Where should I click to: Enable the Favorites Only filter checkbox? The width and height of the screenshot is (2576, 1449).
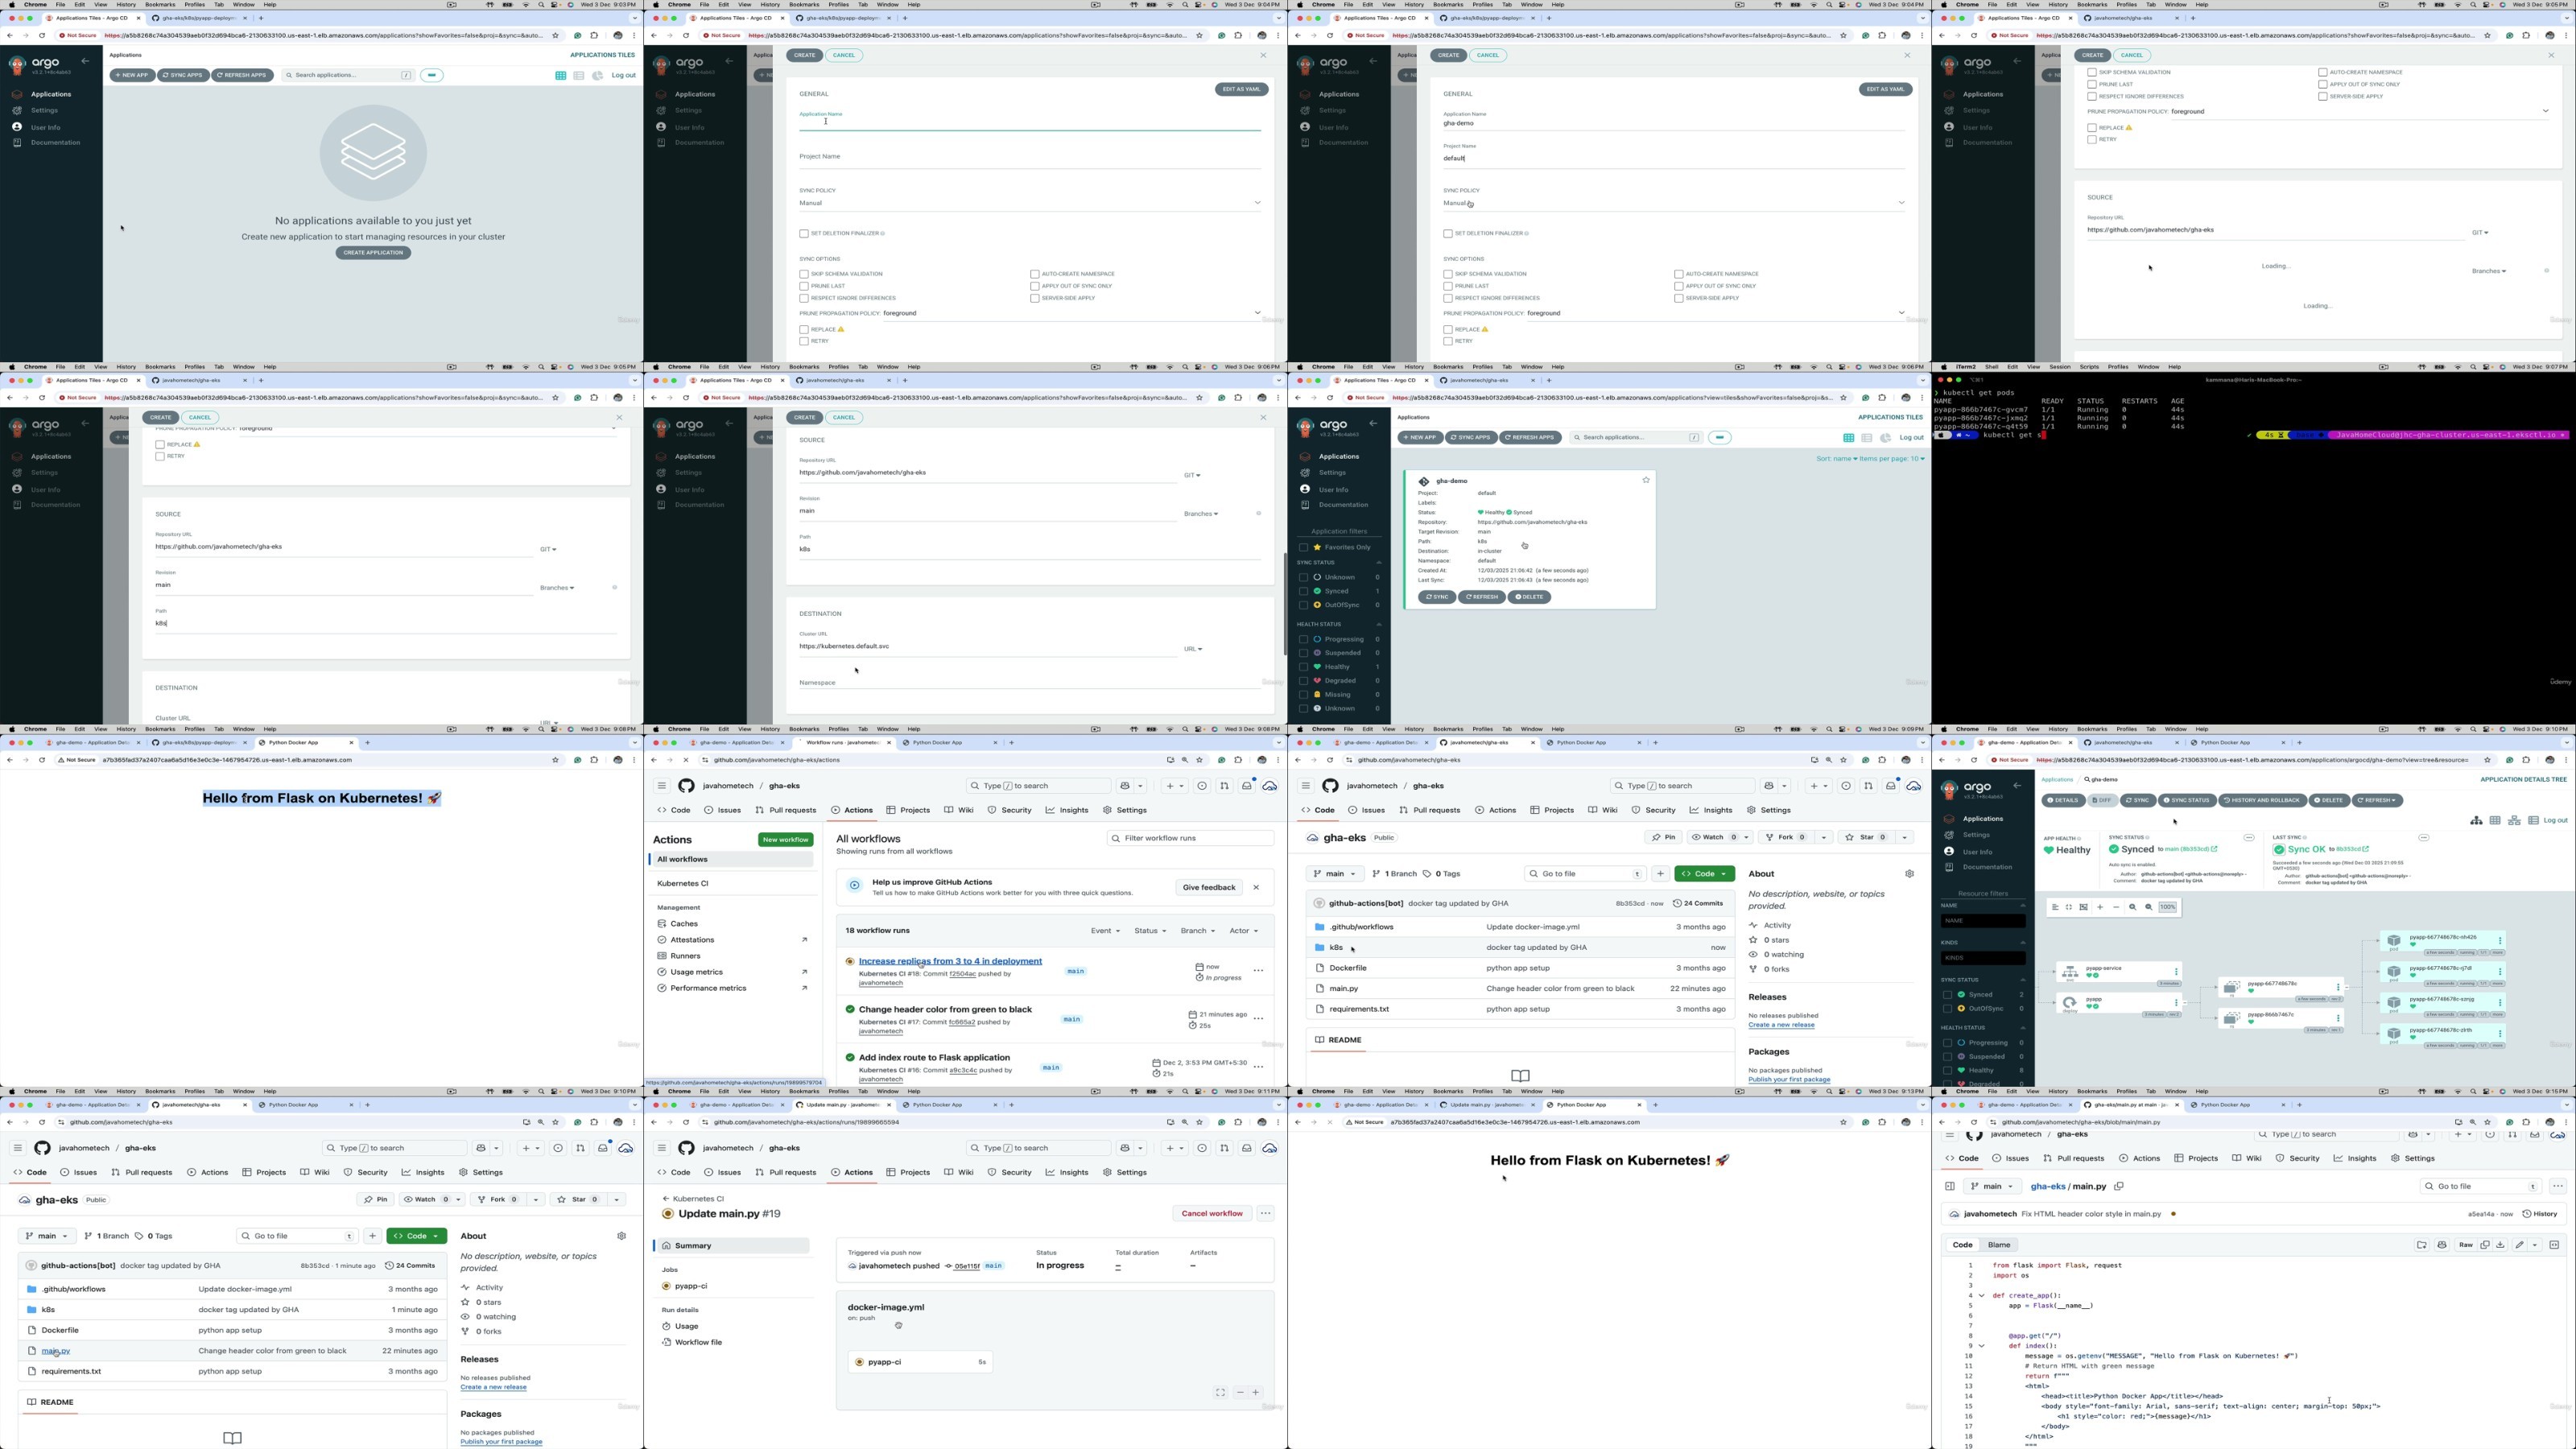tap(1303, 548)
